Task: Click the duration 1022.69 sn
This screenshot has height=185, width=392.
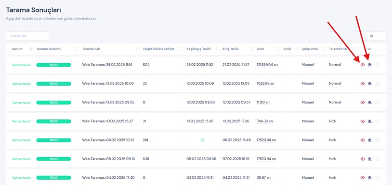Action: pyautogui.click(x=265, y=83)
